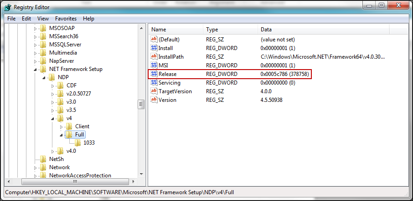Select the TargetVersion value name

point(175,91)
